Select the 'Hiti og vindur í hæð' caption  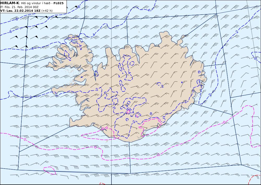pos(35,3)
